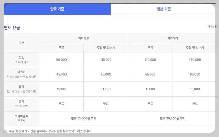The width and height of the screenshot is (219, 137).
Task: Click 성인 이즈하라 weekday fare 110,000
Action: click(150, 59)
